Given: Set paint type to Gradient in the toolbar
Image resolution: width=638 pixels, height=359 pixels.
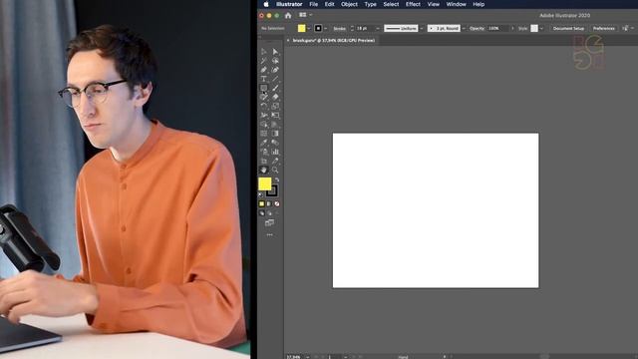Looking at the screenshot, I should coord(269,203).
